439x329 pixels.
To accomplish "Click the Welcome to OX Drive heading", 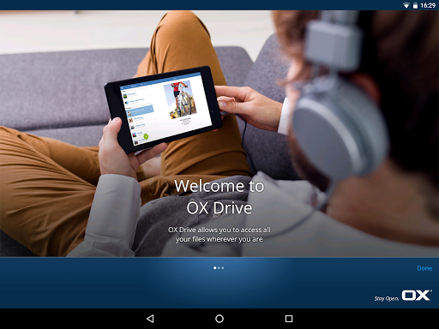I will coord(219,197).
